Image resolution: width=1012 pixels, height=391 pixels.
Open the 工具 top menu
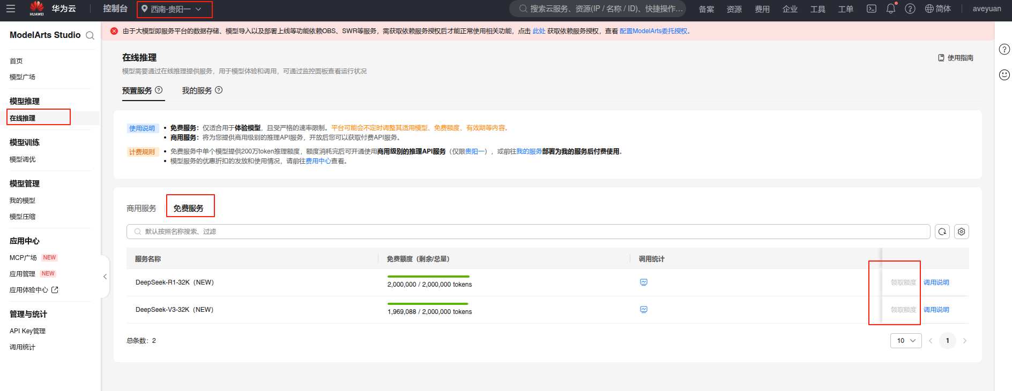pyautogui.click(x=818, y=9)
